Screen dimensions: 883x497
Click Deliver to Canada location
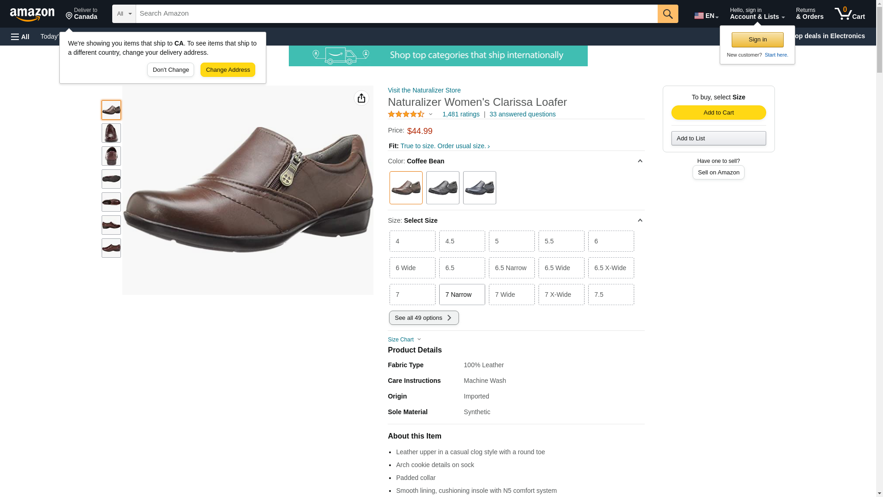[81, 14]
